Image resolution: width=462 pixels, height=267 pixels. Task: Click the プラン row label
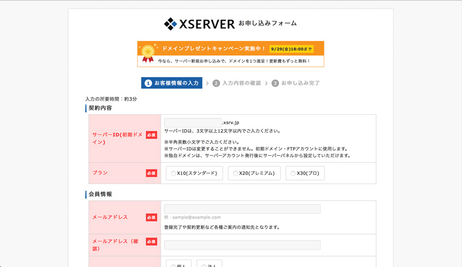tap(100, 173)
